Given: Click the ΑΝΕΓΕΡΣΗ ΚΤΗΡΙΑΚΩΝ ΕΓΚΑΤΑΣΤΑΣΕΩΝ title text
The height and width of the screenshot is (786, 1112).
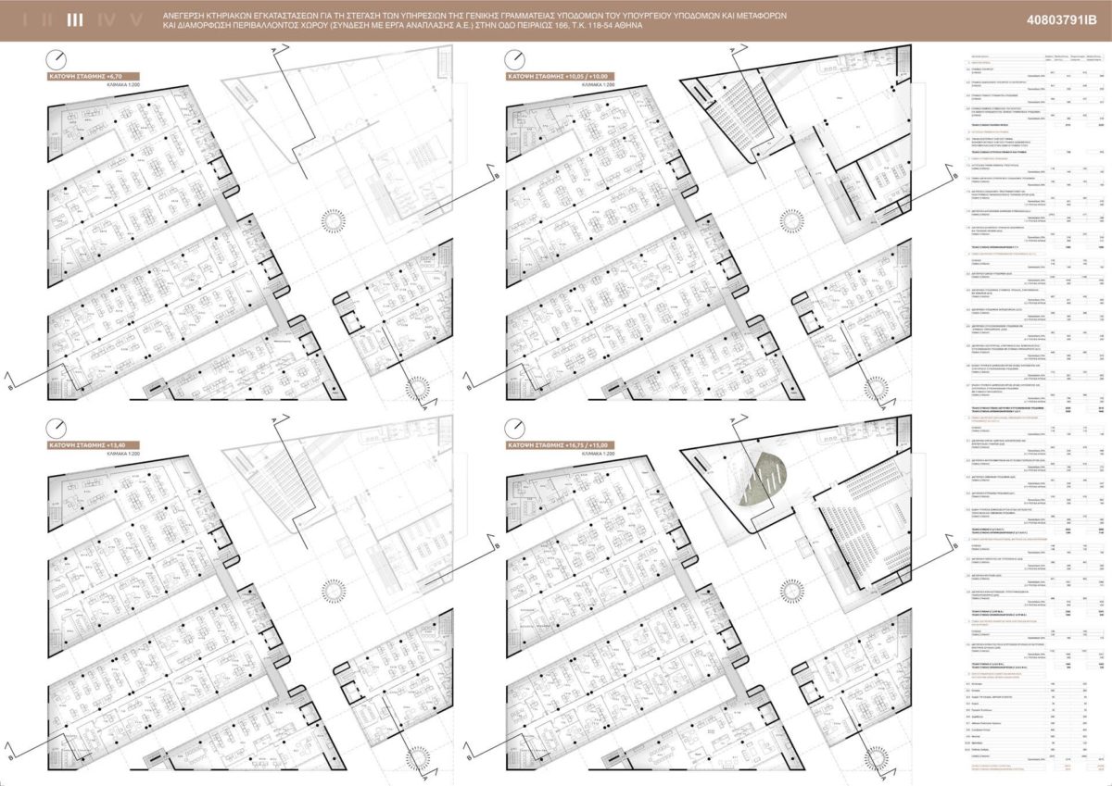Looking at the screenshot, I should coord(400,17).
